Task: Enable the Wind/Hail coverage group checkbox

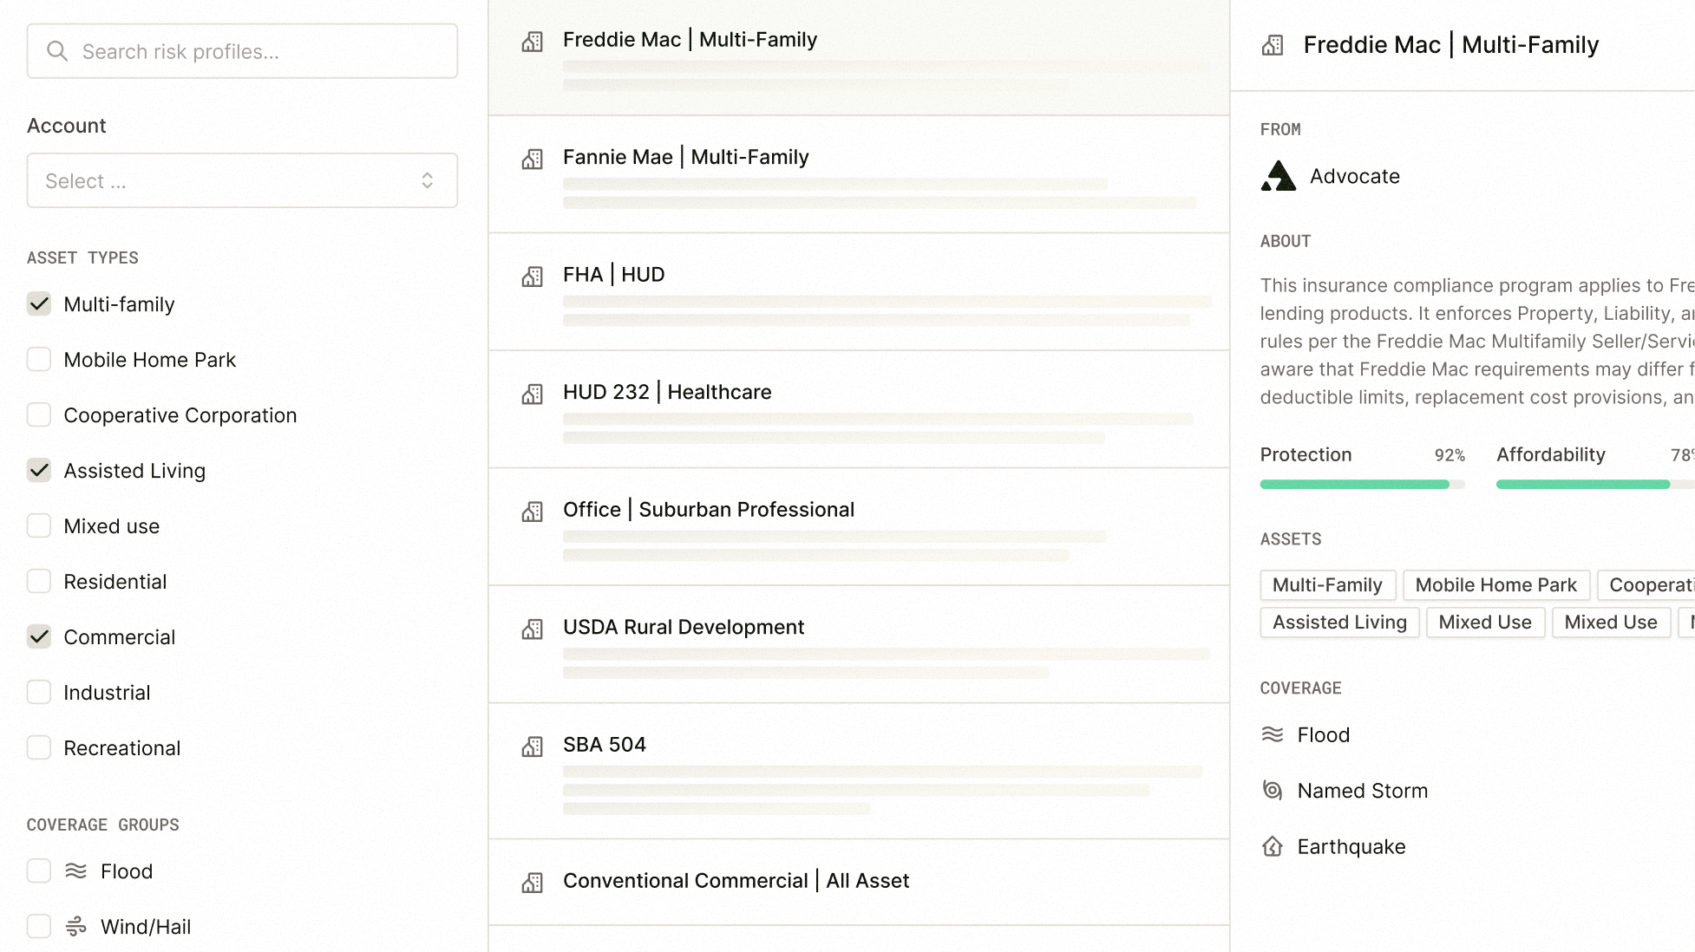Action: pos(39,926)
